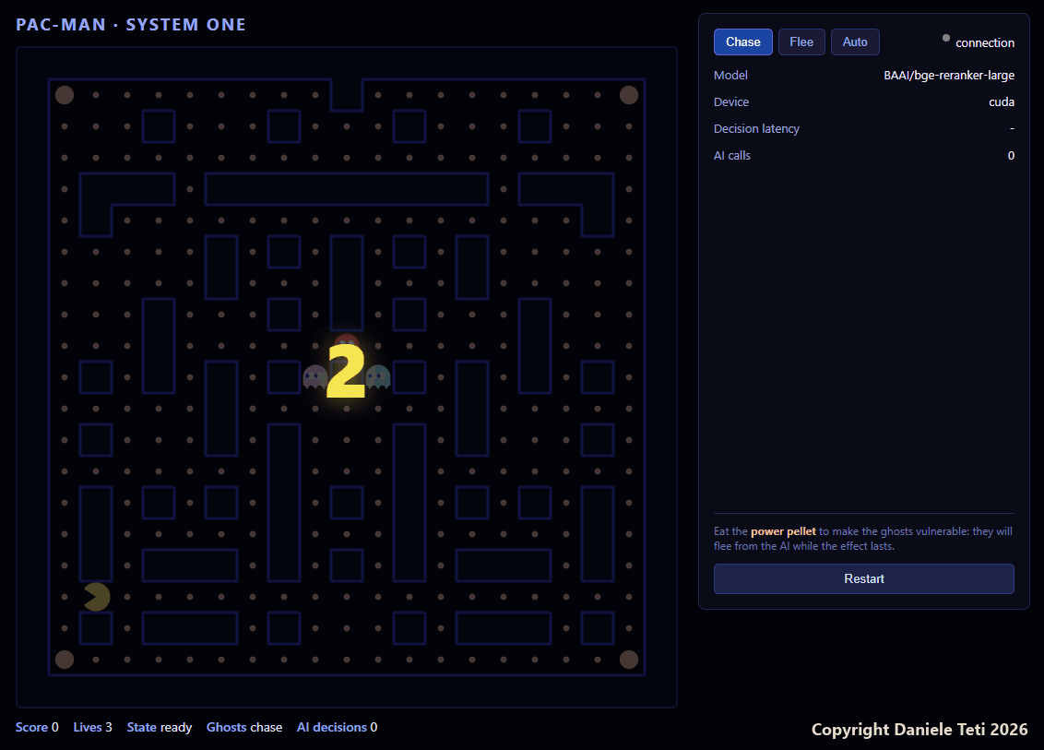Click the yellow countdown number 2
Image resolution: width=1044 pixels, height=750 pixels.
click(x=346, y=373)
